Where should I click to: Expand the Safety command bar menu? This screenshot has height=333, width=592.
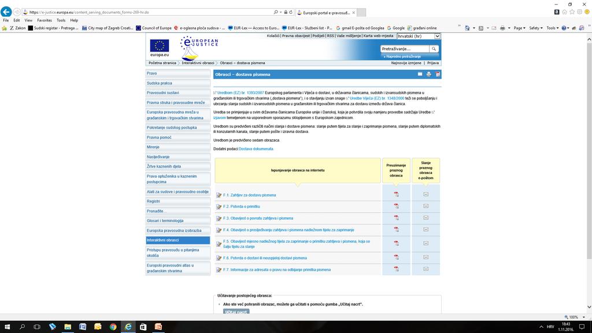536,28
